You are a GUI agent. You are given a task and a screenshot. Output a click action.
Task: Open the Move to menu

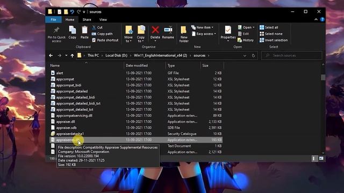[128, 34]
